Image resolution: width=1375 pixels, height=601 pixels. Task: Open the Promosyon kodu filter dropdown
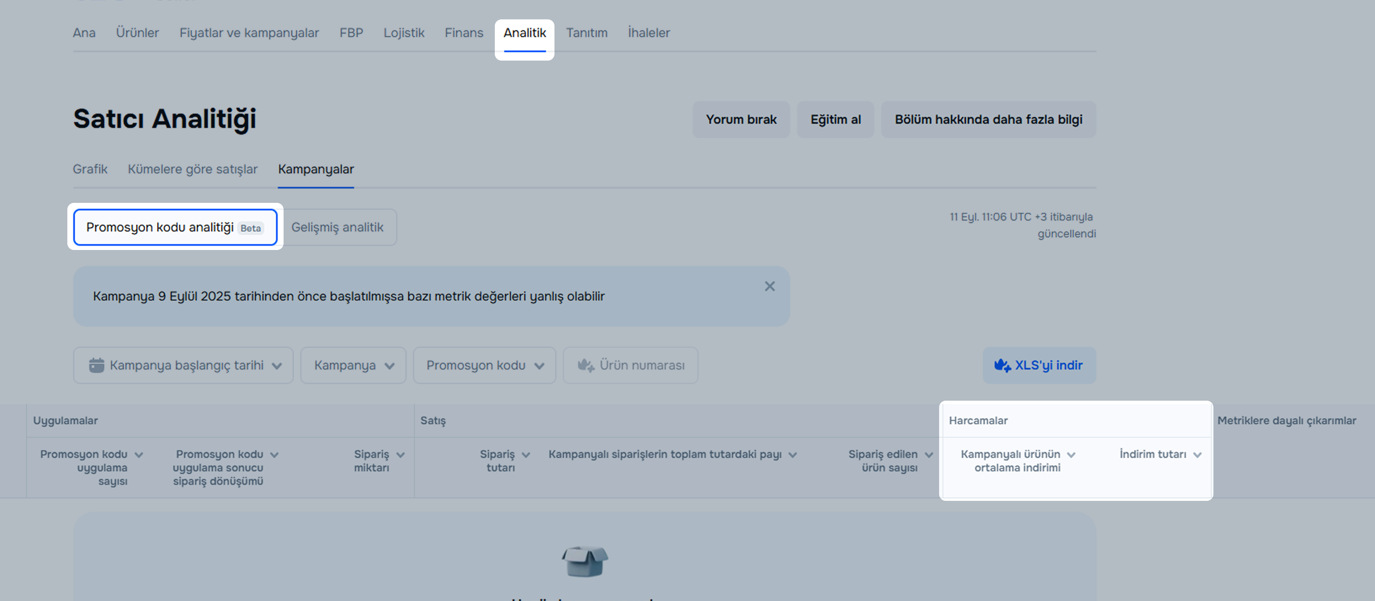coord(484,366)
